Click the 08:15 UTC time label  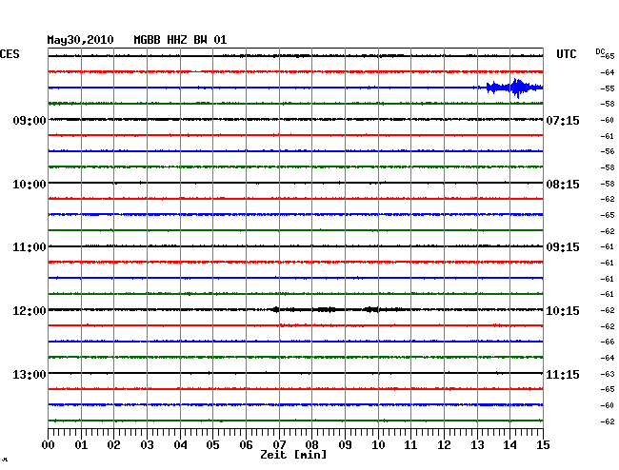pyautogui.click(x=563, y=185)
